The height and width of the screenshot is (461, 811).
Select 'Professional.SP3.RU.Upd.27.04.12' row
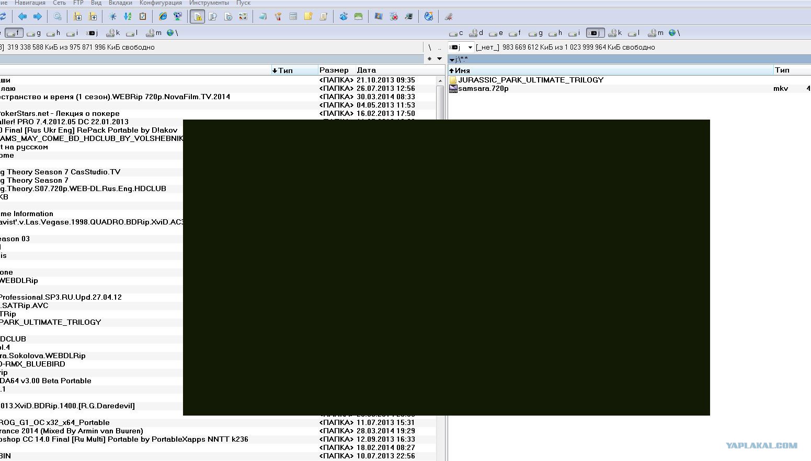(x=61, y=297)
